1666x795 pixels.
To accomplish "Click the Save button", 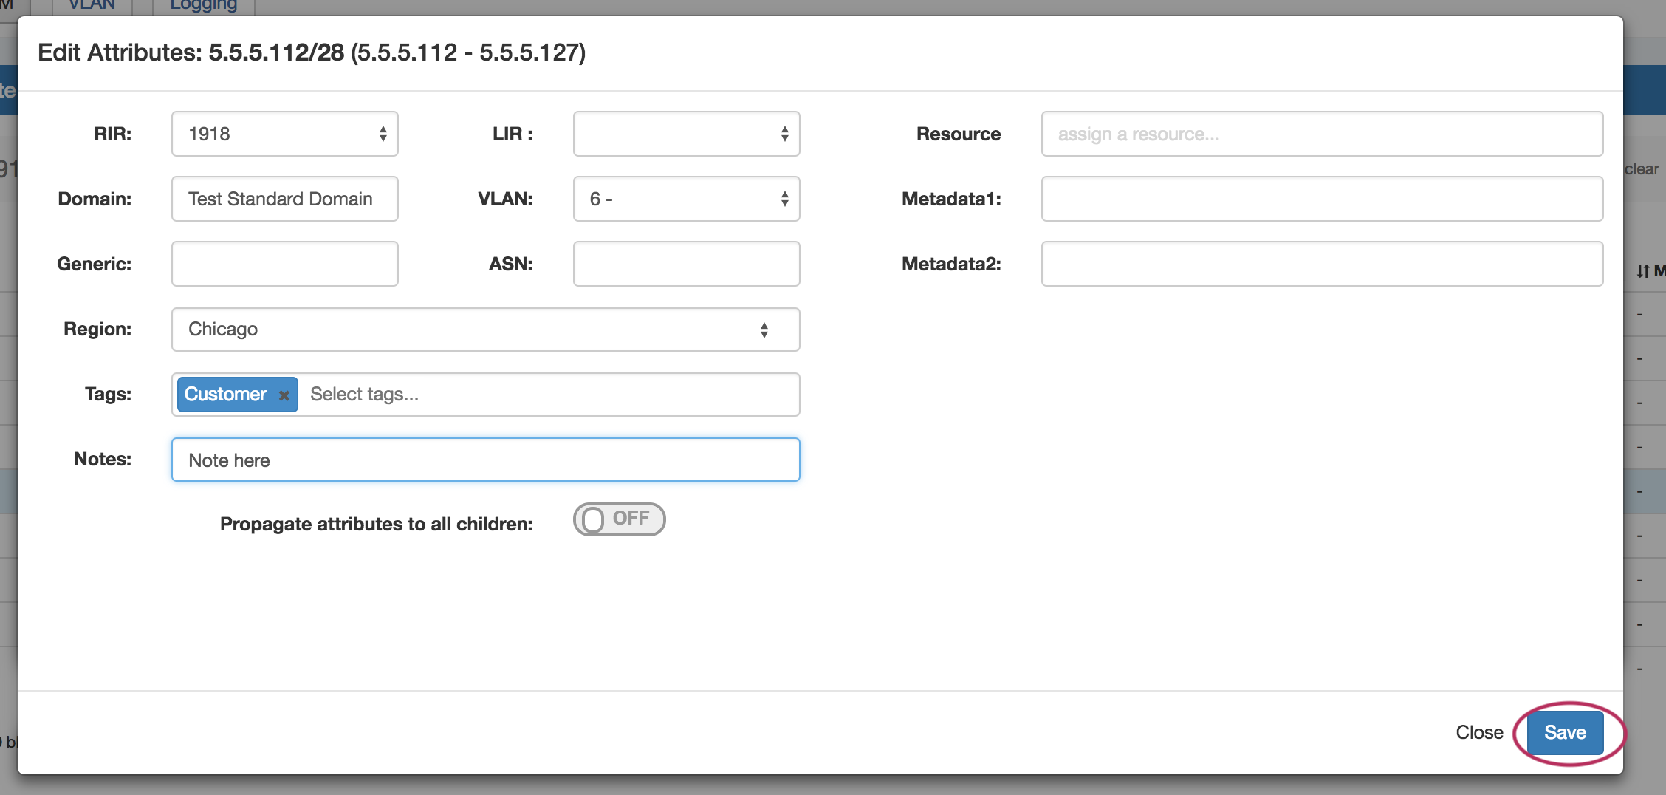I will pyautogui.click(x=1564, y=732).
